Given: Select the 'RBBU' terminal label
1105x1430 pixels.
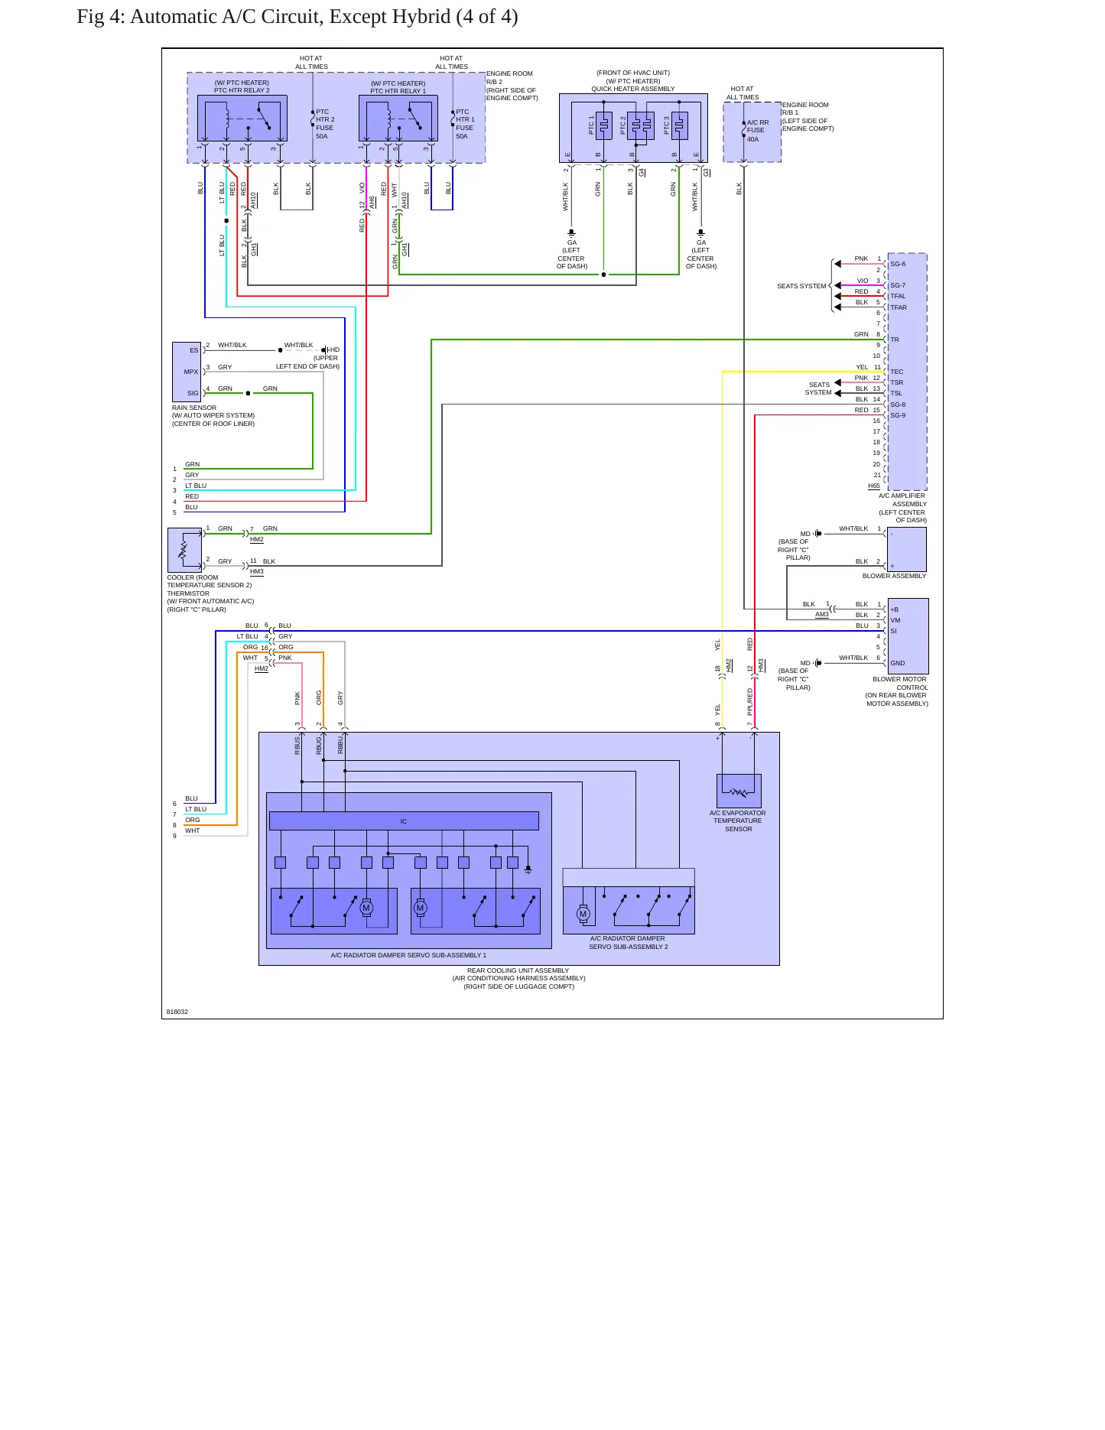Looking at the screenshot, I should [340, 746].
